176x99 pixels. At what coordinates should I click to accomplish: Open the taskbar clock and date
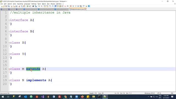(x=166, y=97)
